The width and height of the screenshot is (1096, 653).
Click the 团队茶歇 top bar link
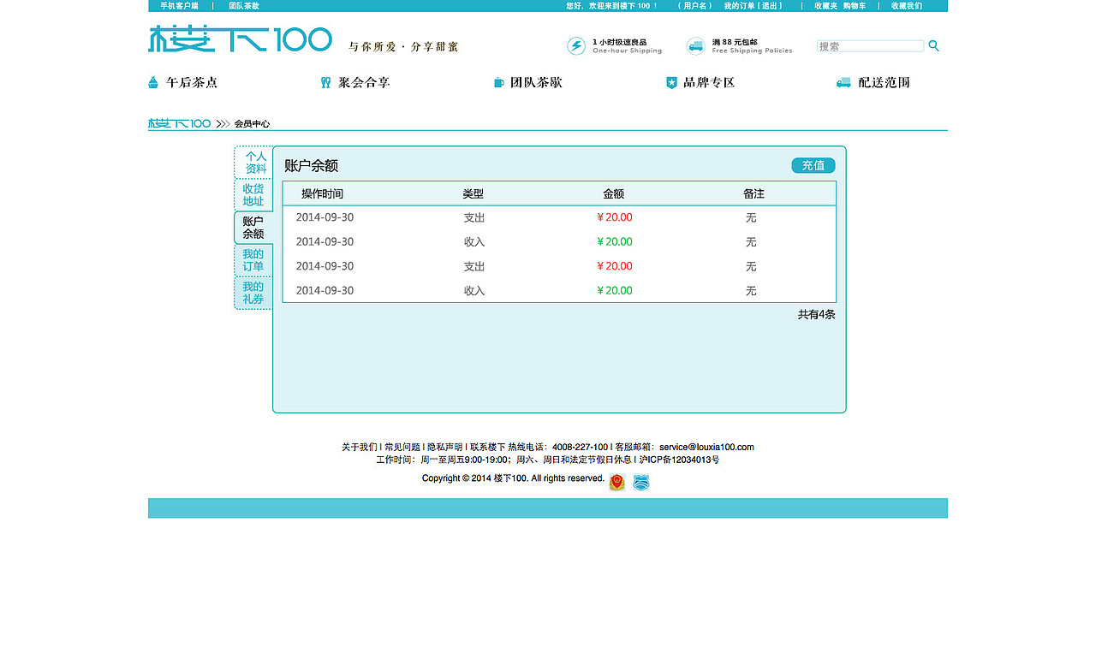click(244, 6)
